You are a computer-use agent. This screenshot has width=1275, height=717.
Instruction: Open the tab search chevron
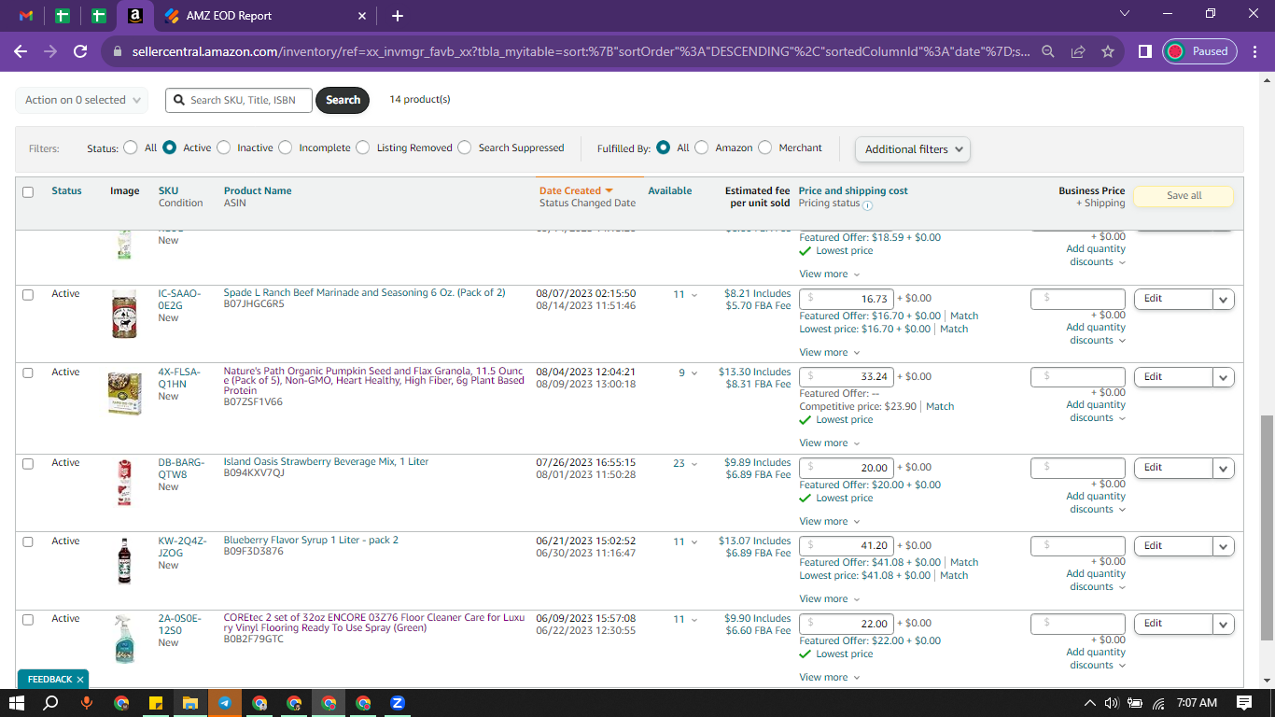point(1125,13)
